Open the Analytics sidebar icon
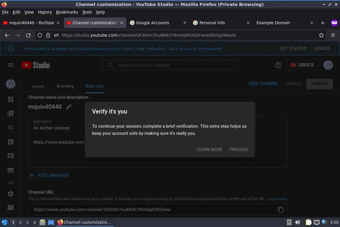Viewport: 340px width, 227px height. 10,142
